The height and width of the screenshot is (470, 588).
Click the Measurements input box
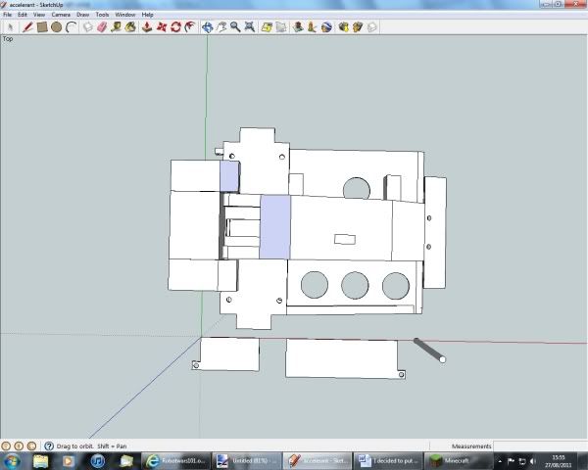[540, 446]
